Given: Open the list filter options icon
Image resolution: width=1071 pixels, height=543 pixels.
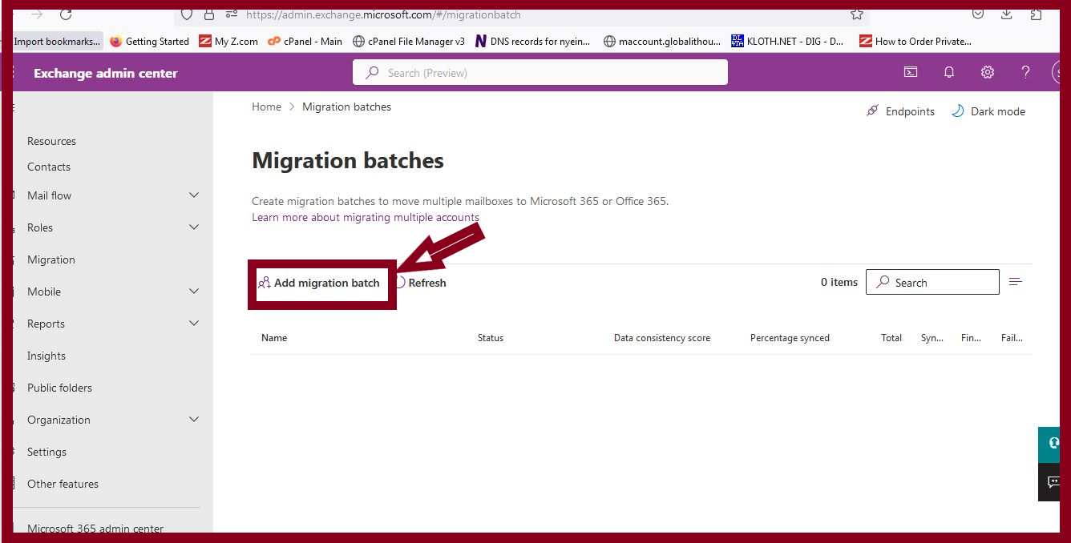Looking at the screenshot, I should [x=1016, y=282].
